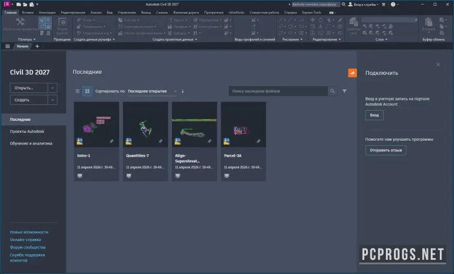This screenshot has width=454, height=274.
Task: Expand the Рисование panel dropdown
Action: click(x=301, y=39)
